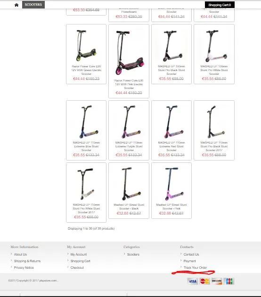The height and width of the screenshot is (297, 261).
Task: Open Razor Power Core E90 Green scooter image
Action: 86,46
